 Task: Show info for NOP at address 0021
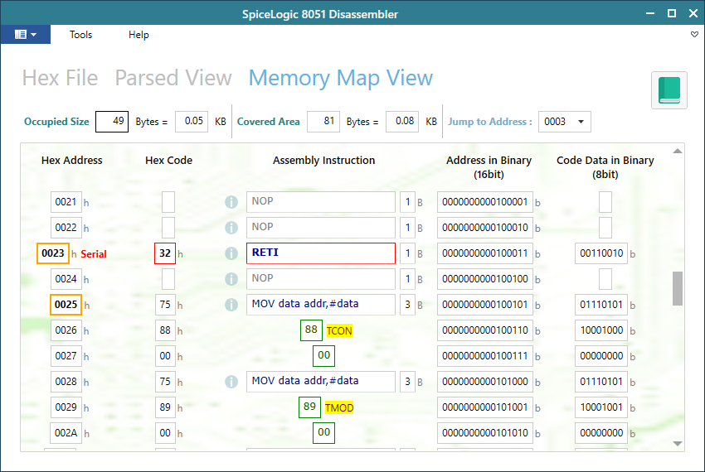click(x=231, y=202)
